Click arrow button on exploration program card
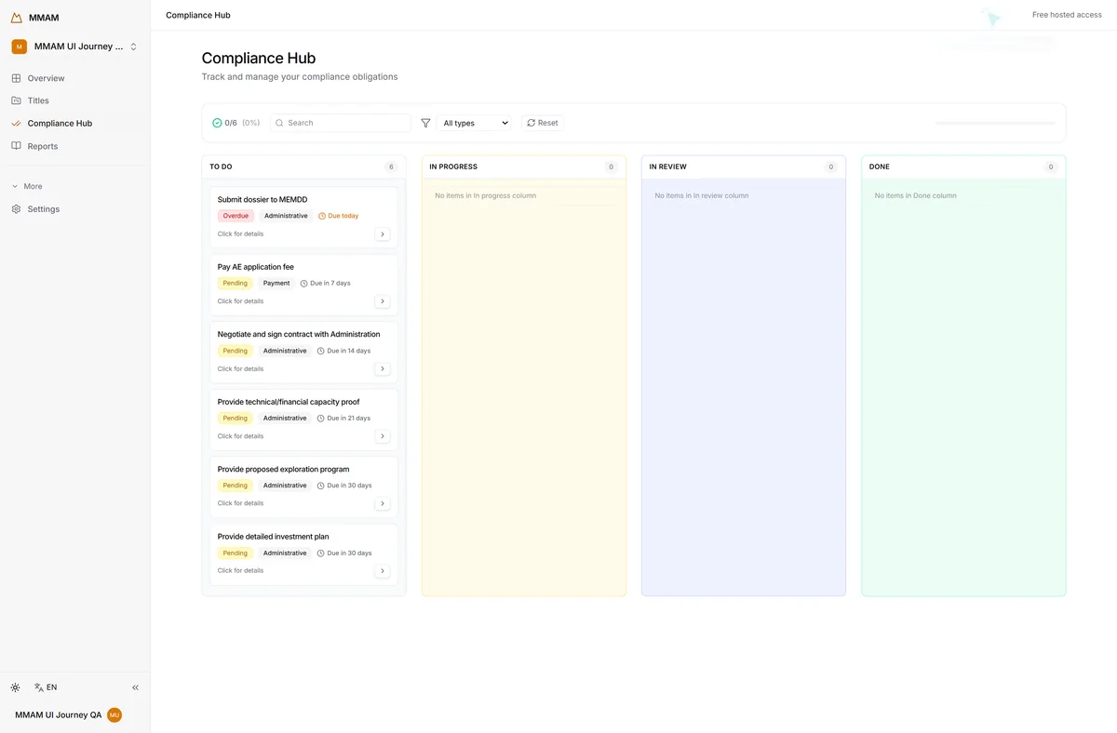The width and height of the screenshot is (1117, 733). tap(383, 504)
